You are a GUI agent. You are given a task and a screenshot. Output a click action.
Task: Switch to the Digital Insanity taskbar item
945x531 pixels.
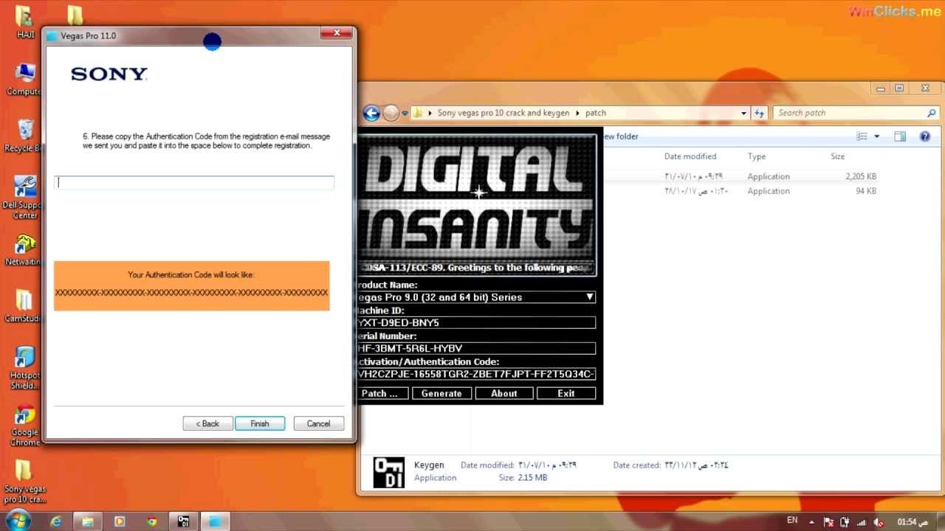pyautogui.click(x=184, y=521)
